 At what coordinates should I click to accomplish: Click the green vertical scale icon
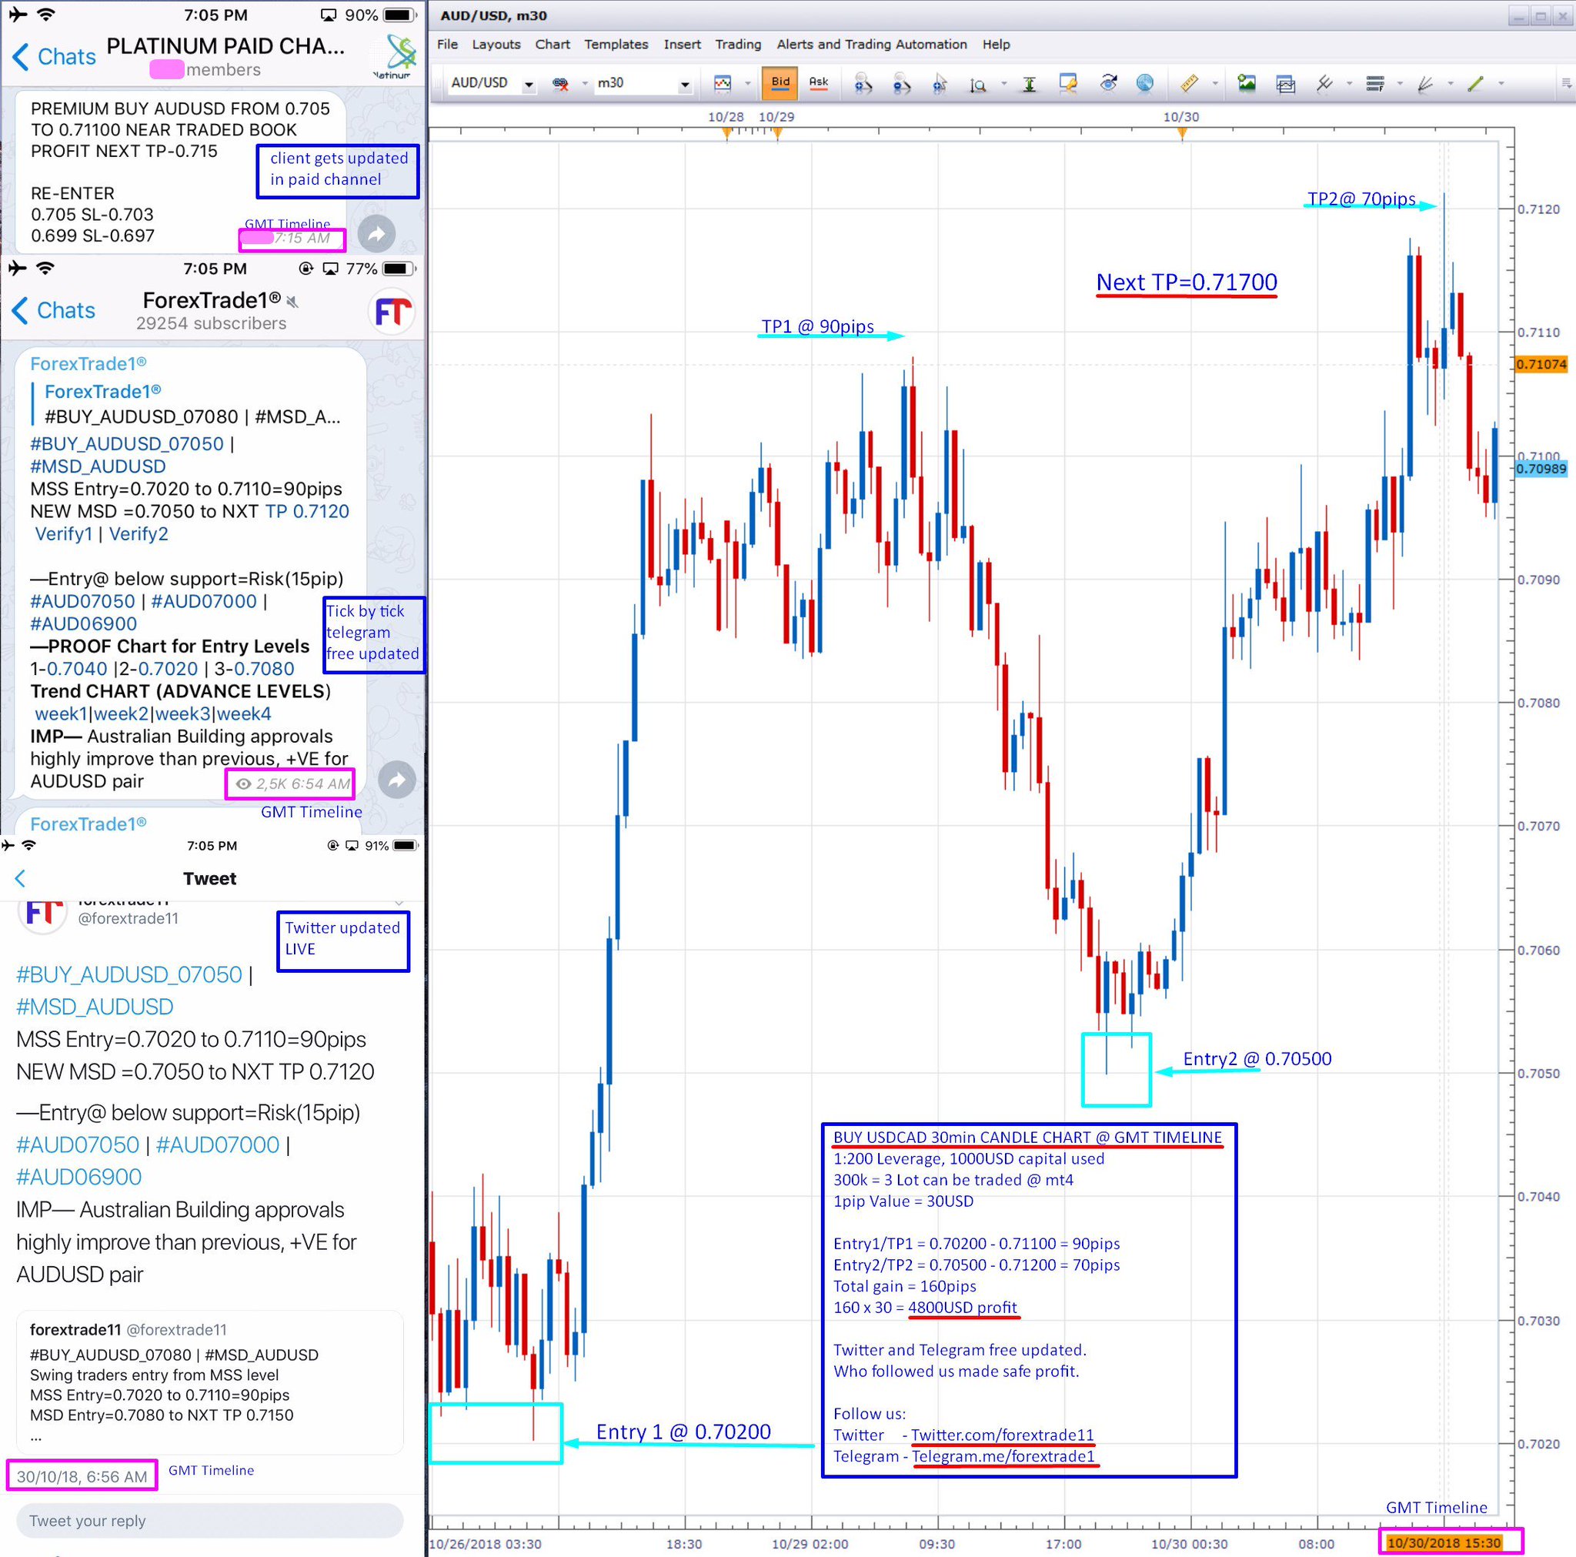pyautogui.click(x=1030, y=84)
